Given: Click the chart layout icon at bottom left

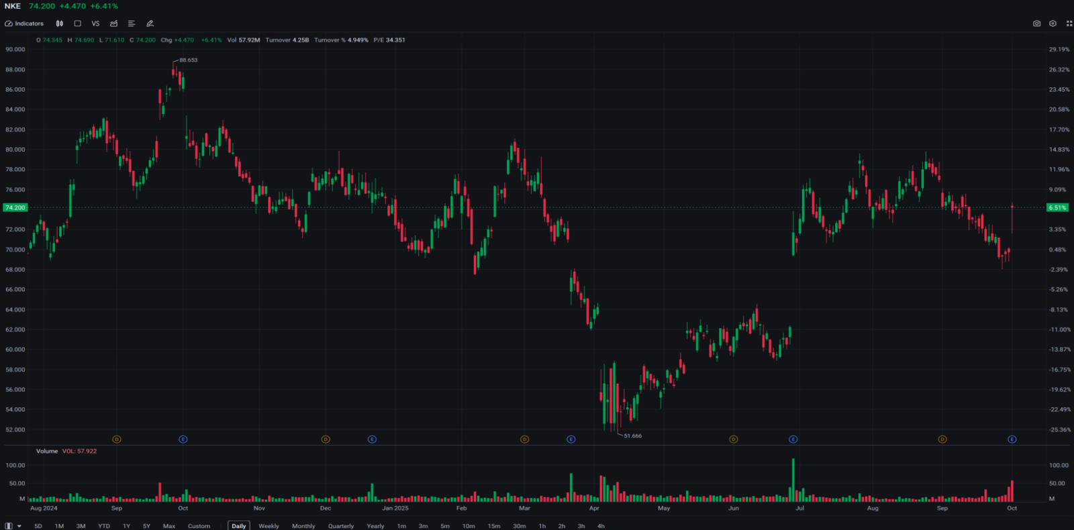Looking at the screenshot, I should tap(9, 526).
